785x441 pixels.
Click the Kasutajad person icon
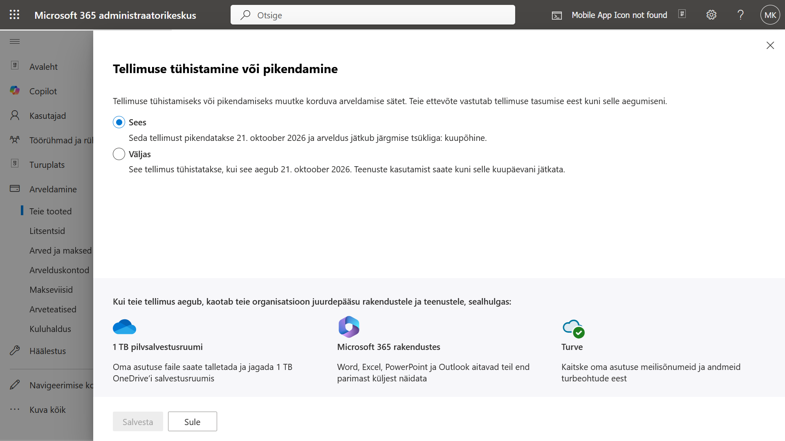tap(15, 116)
